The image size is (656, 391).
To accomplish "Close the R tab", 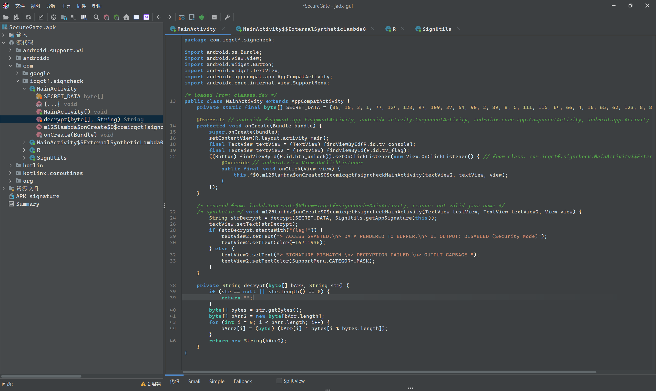I will [x=403, y=29].
